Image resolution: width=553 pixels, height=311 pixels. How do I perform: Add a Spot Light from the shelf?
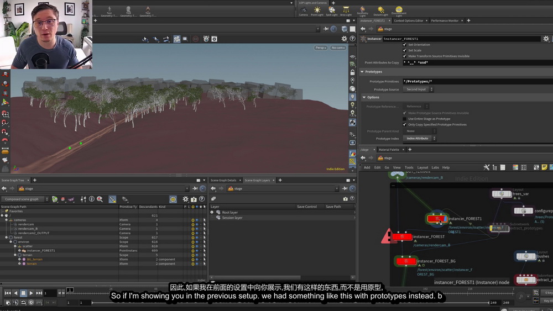click(x=331, y=11)
